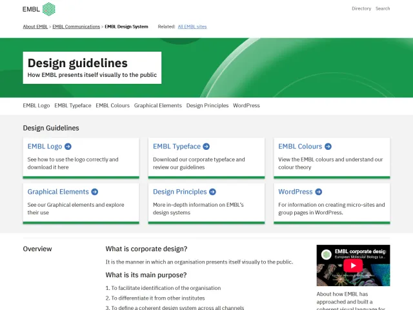Viewport: 413px width, 310px height.
Task: Select WordPress in the navigation bar
Action: click(x=247, y=105)
